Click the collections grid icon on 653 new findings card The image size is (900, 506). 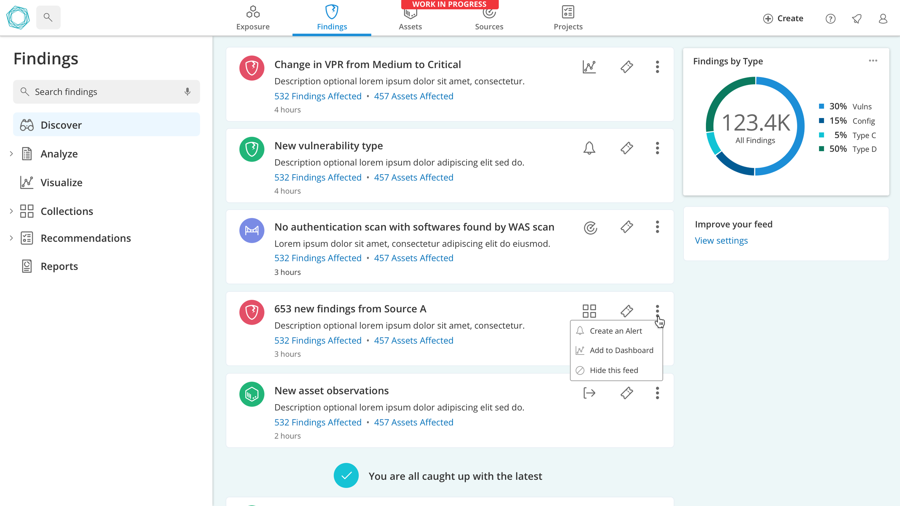pos(589,311)
